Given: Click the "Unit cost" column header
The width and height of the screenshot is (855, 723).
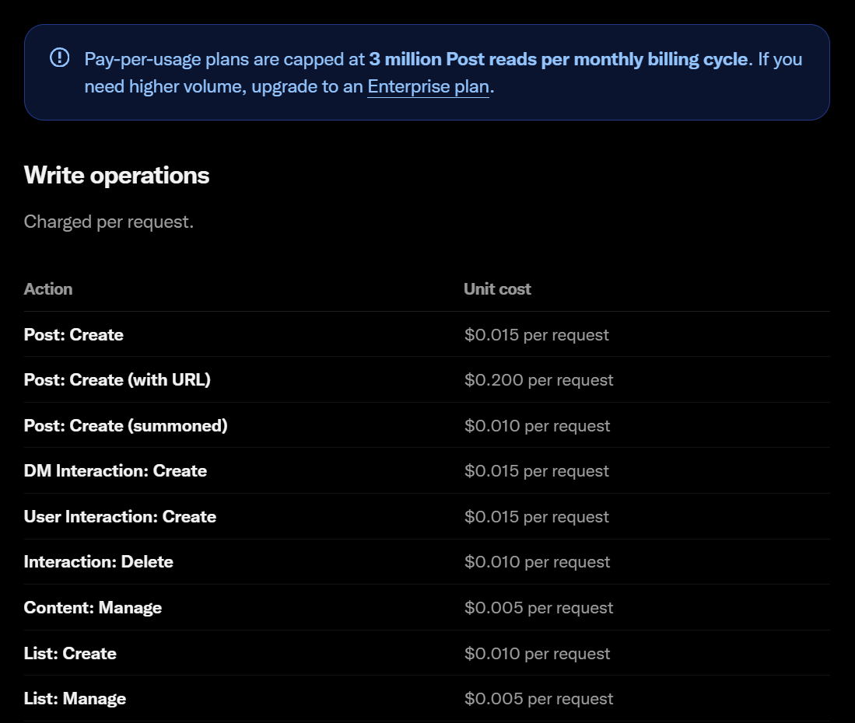Looking at the screenshot, I should click(x=497, y=288).
